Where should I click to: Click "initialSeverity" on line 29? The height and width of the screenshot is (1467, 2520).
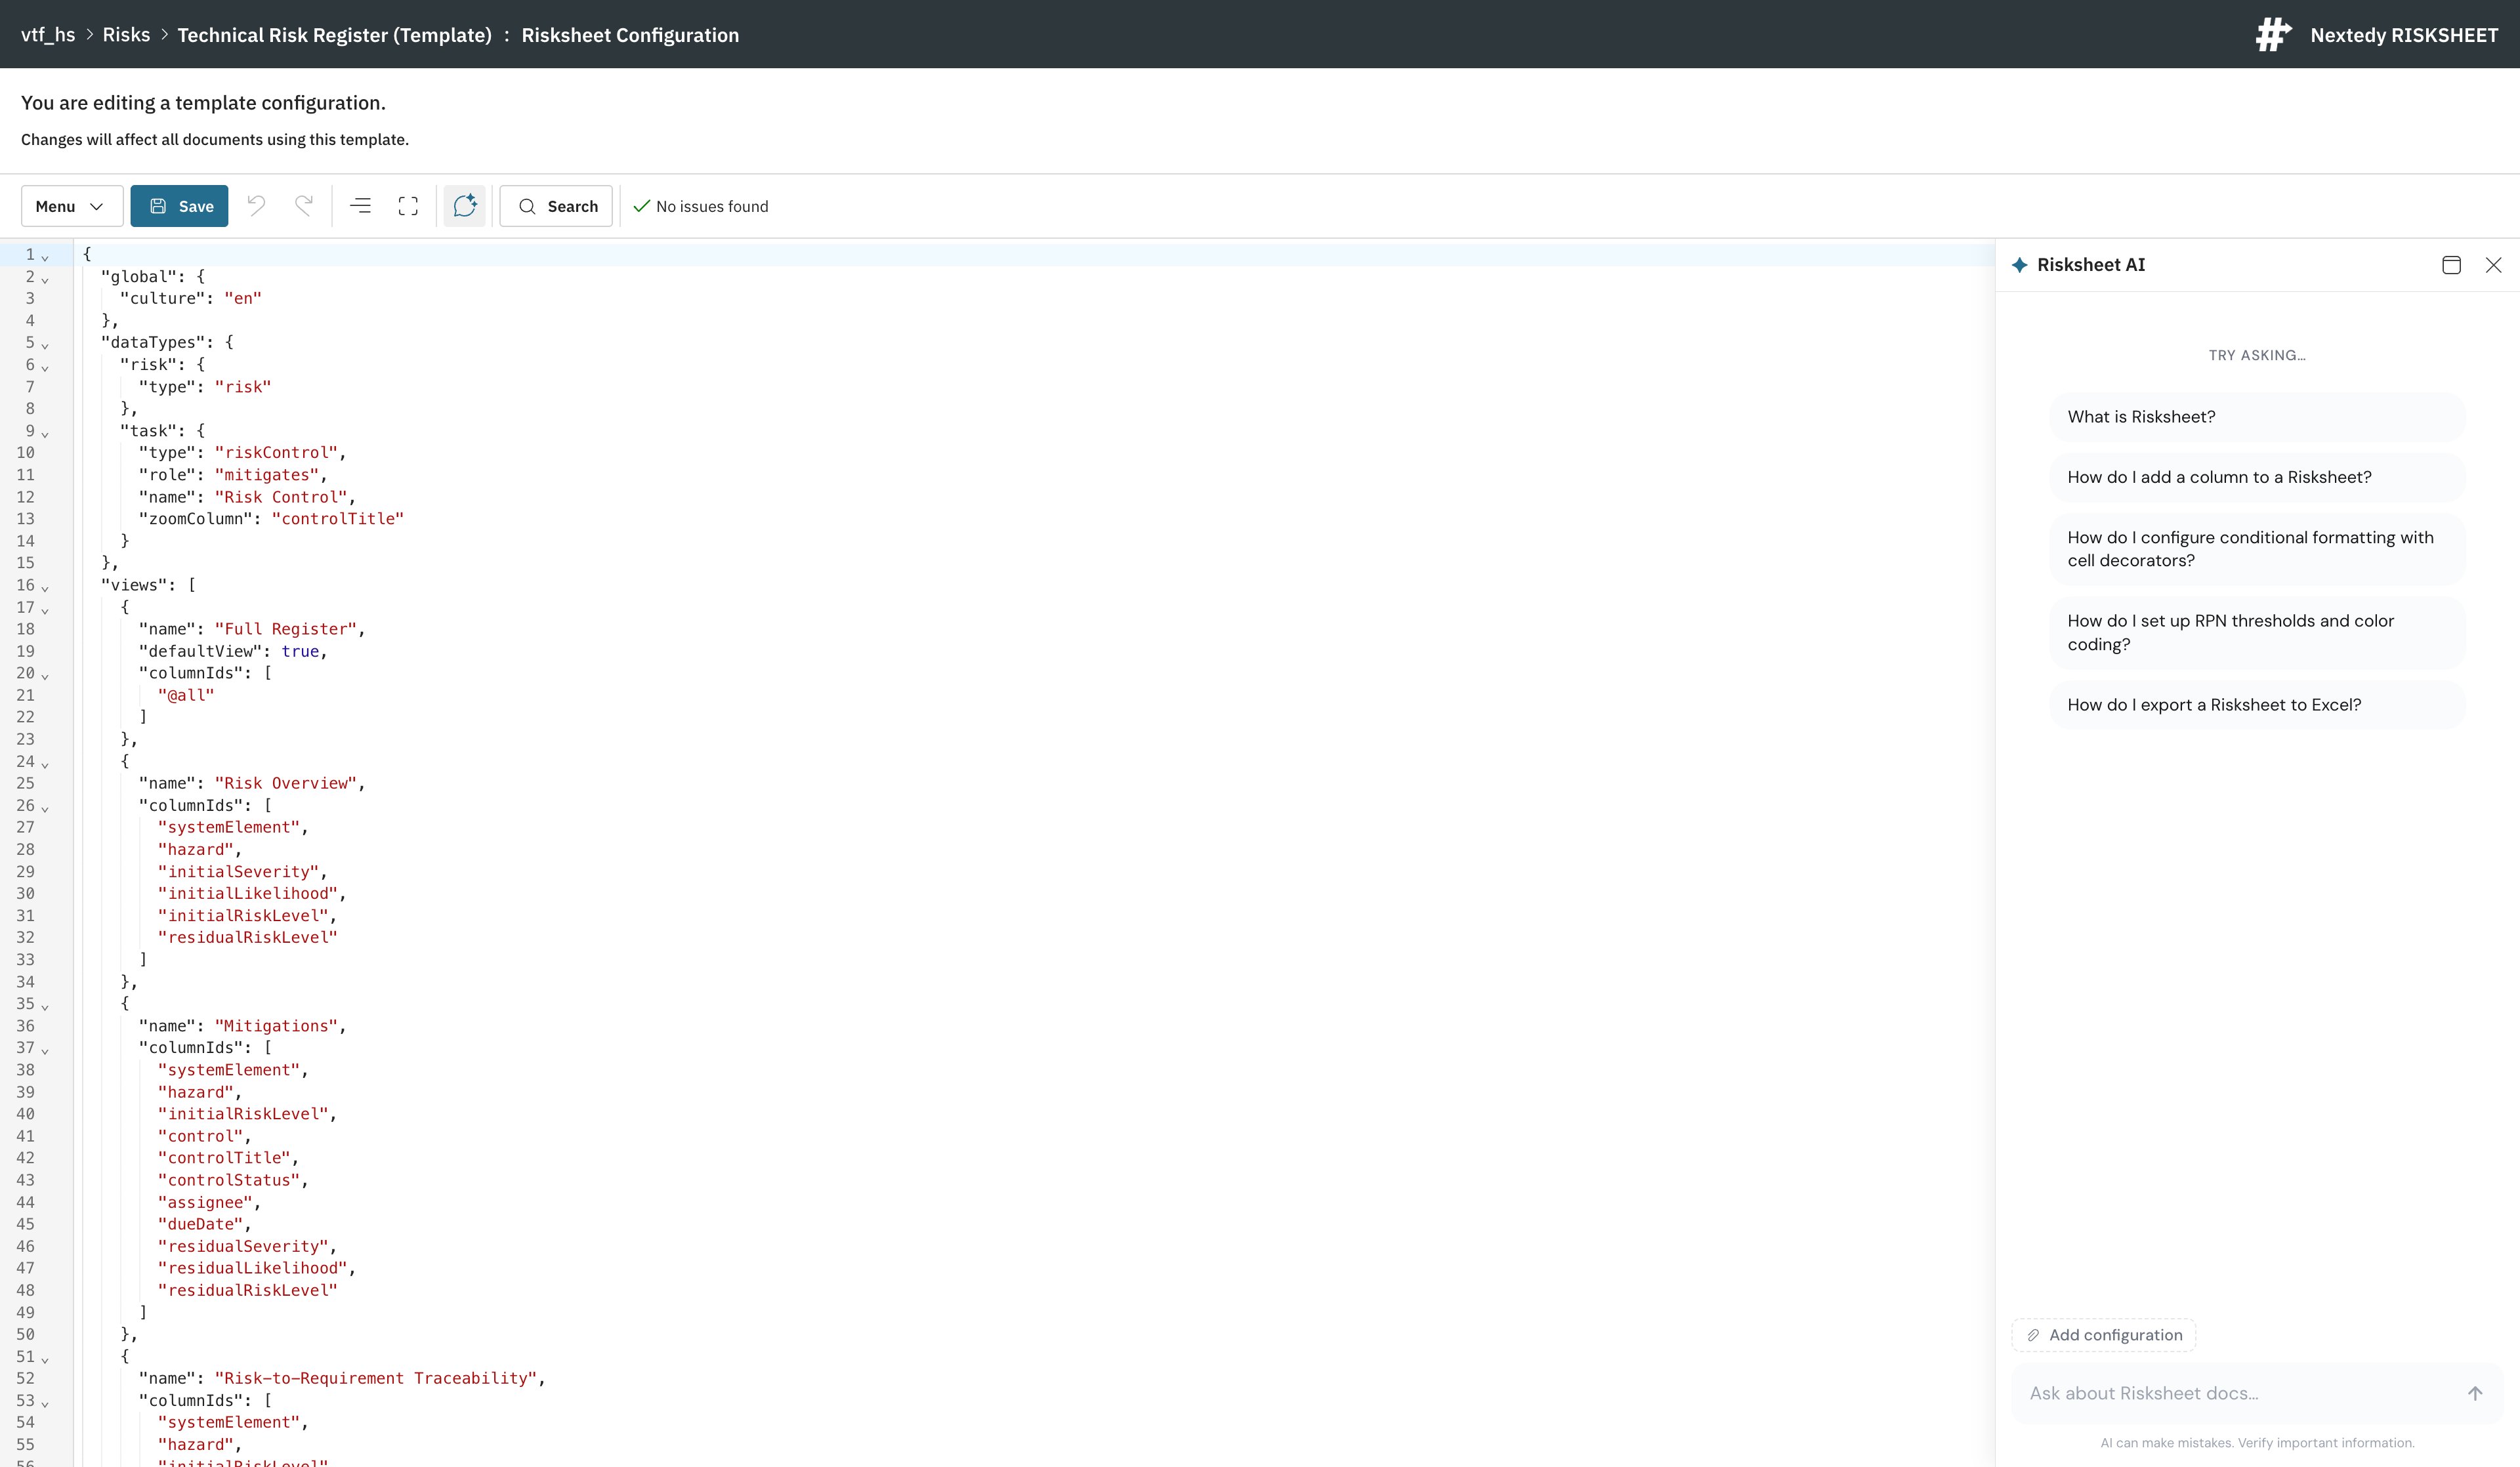[x=238, y=871]
